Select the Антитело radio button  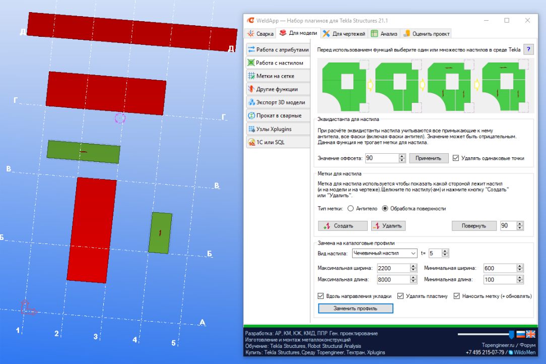[351, 209]
